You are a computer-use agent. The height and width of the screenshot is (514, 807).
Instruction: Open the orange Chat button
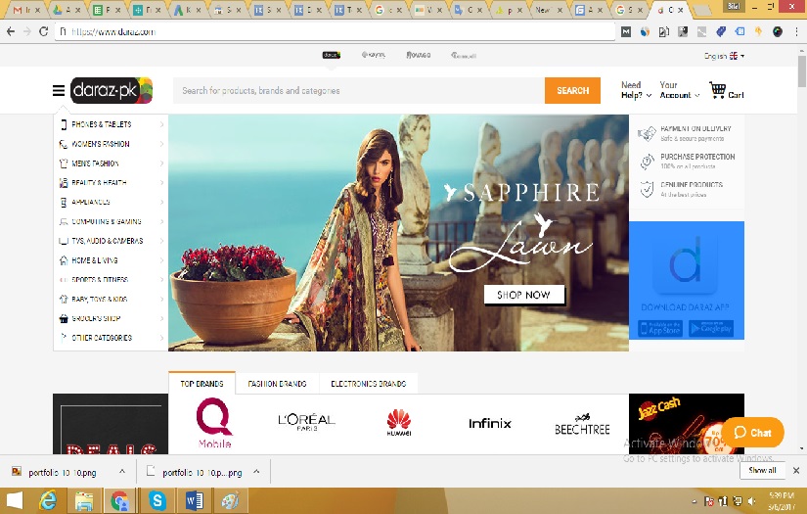pyautogui.click(x=752, y=432)
